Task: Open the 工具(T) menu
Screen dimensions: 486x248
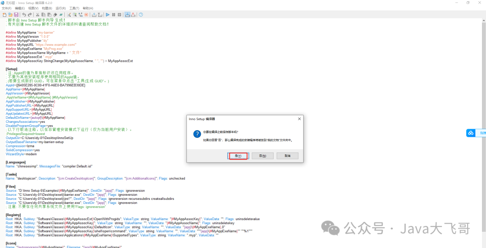Action: coord(74,9)
